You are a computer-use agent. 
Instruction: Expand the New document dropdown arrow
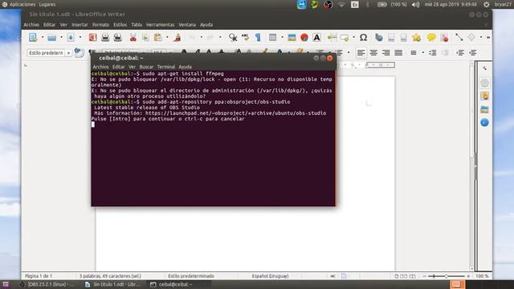[43, 38]
